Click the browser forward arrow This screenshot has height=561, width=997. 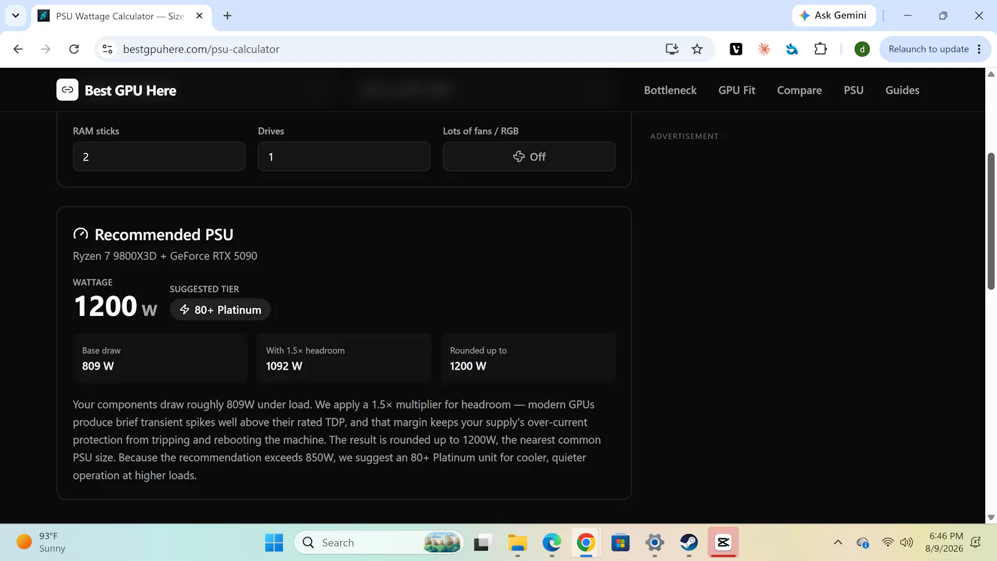pyautogui.click(x=46, y=49)
